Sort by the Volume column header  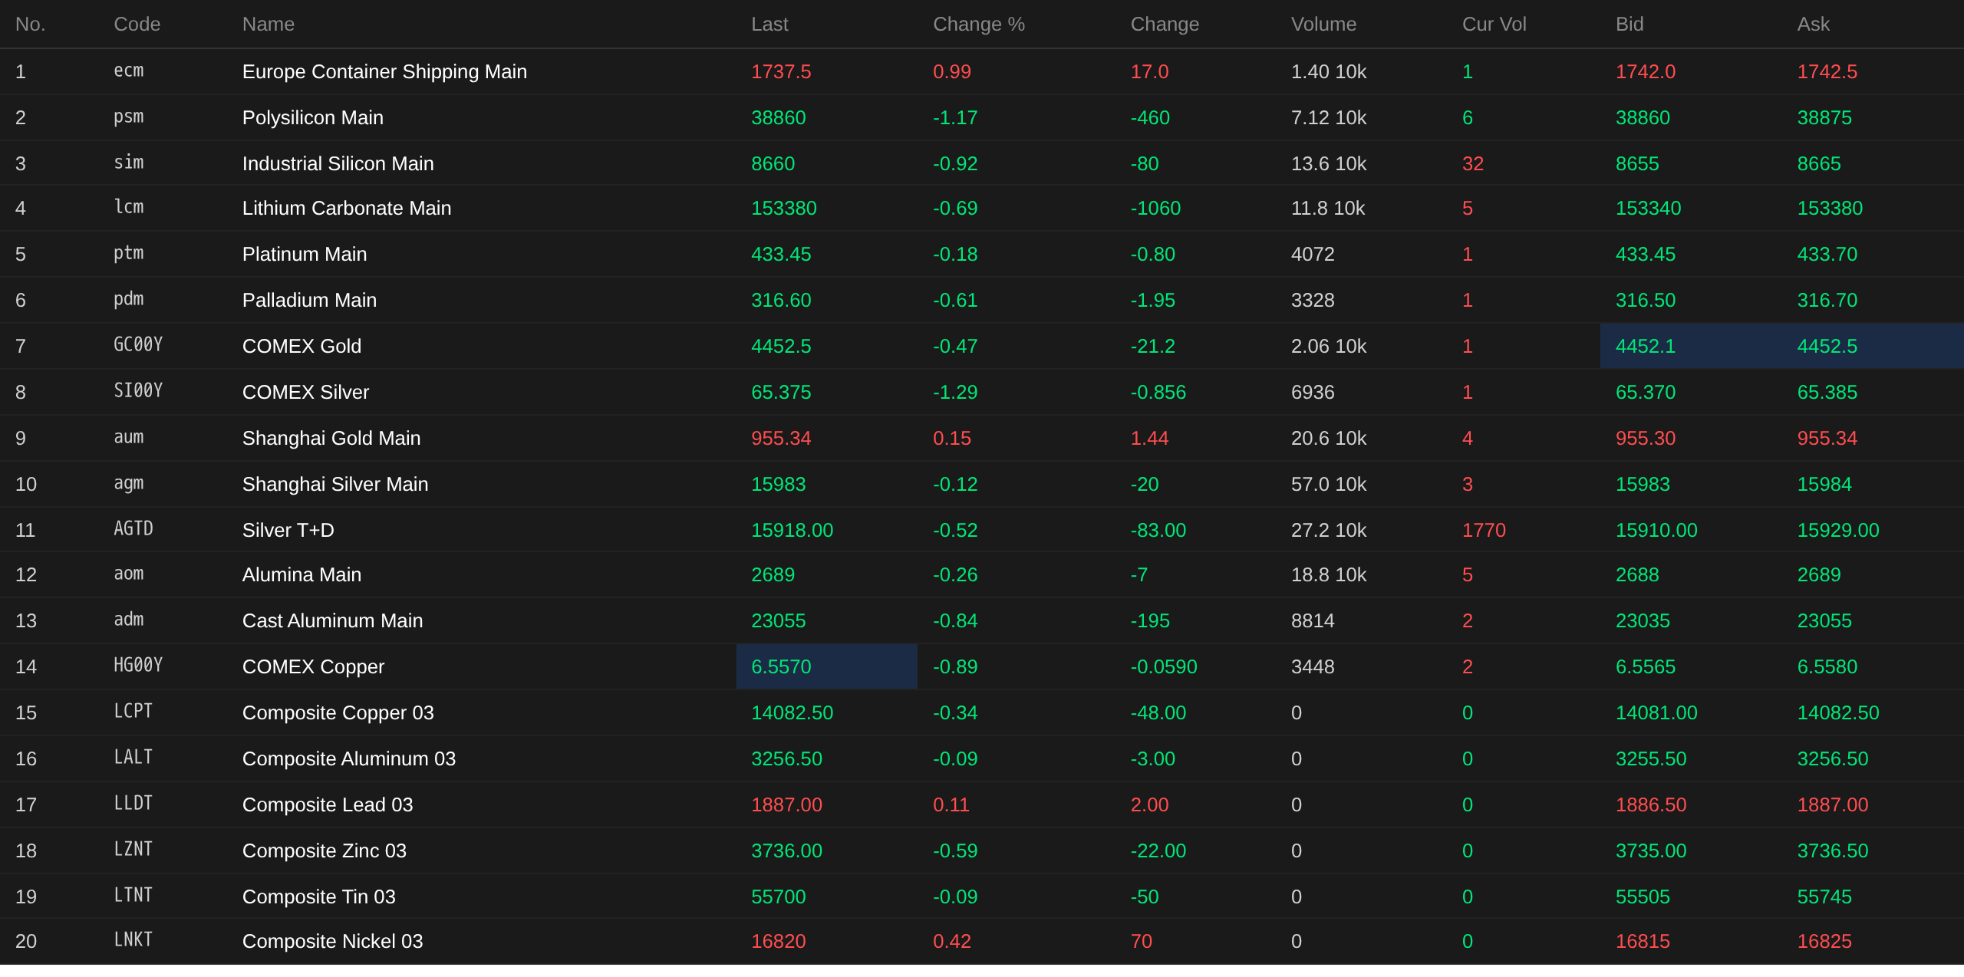[x=1323, y=25]
